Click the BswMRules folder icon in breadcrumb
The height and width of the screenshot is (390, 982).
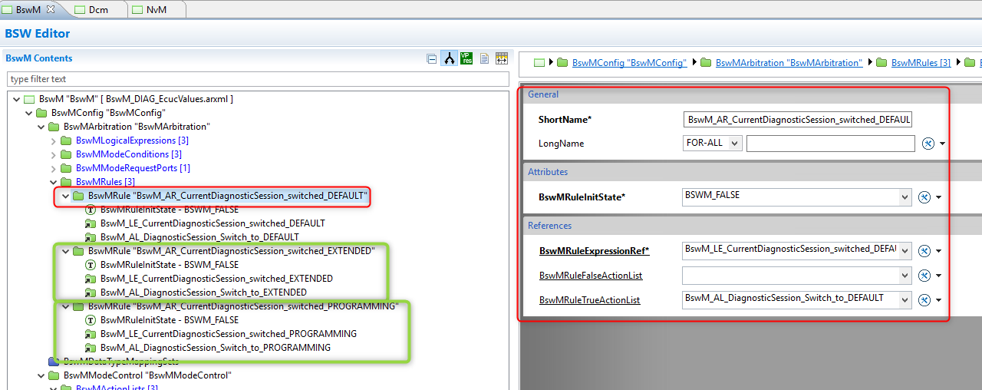[881, 62]
